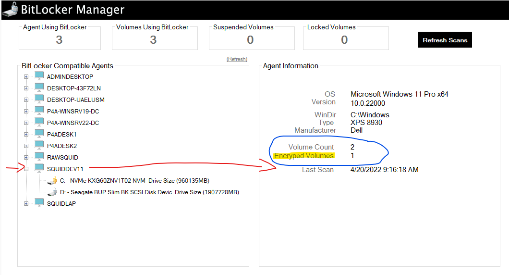Expand the DESKTOP-43F72LN tree node

click(26, 88)
